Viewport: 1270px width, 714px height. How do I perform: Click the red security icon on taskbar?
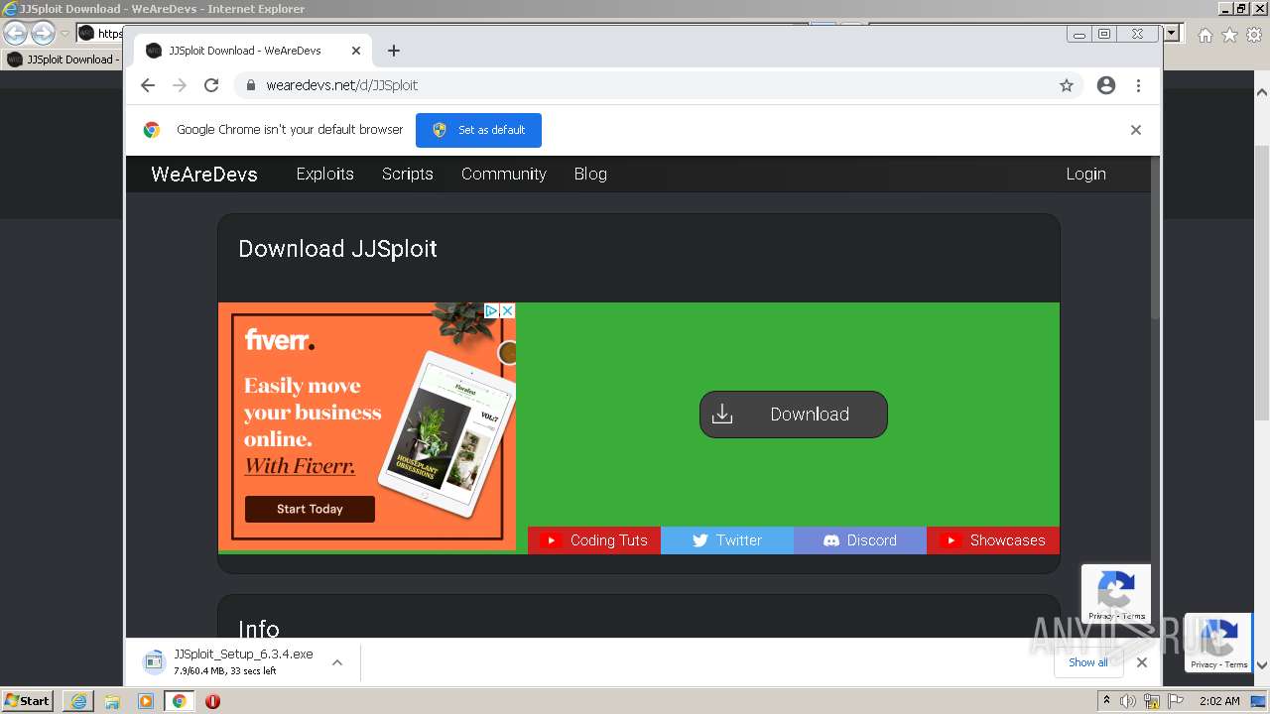tap(212, 701)
